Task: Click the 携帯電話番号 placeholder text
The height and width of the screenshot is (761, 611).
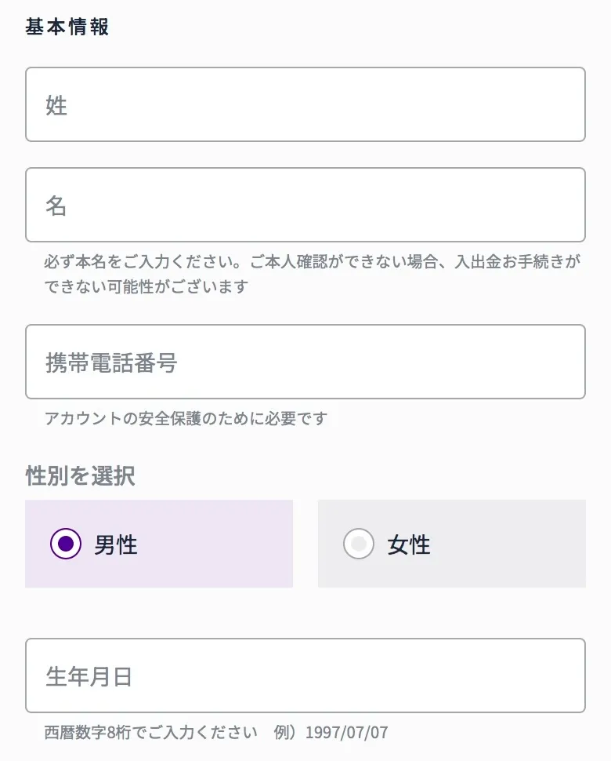Action: pos(111,362)
